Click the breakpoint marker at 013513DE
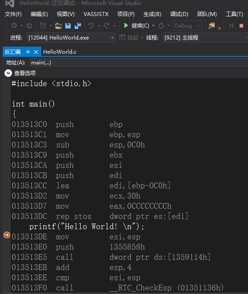Image resolution: width=248 pixels, height=294 pixels. pyautogui.click(x=7, y=235)
